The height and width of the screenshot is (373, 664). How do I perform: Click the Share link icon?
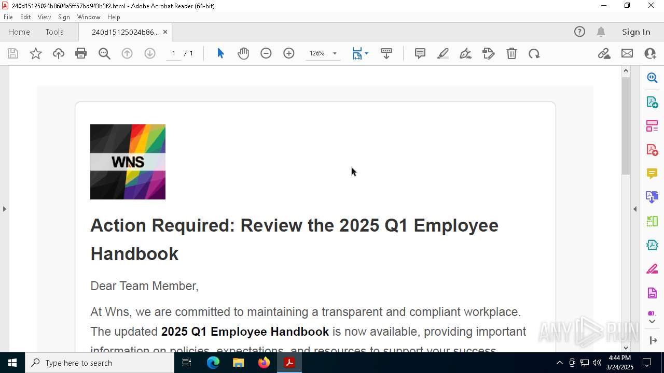pyautogui.click(x=604, y=53)
